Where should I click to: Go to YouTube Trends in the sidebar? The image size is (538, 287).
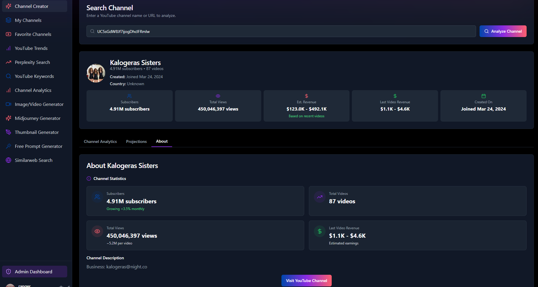click(x=34, y=48)
